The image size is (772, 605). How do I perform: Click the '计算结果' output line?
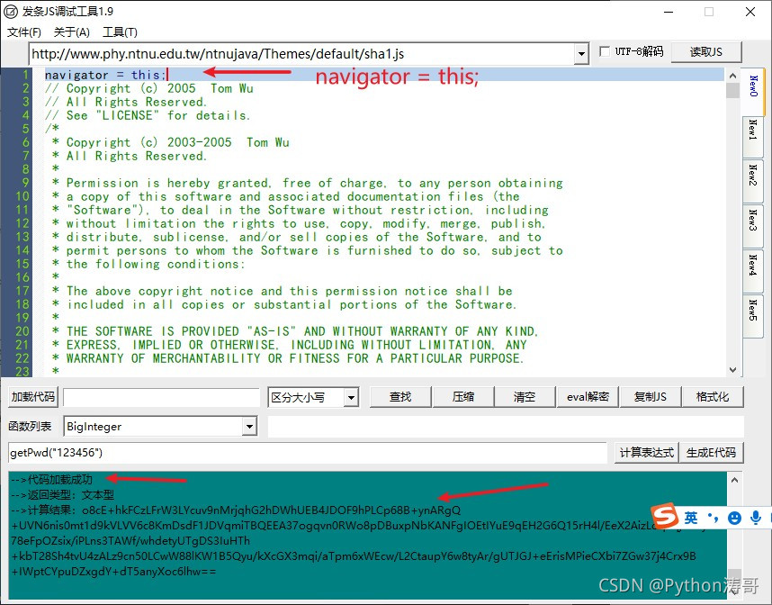coord(236,510)
